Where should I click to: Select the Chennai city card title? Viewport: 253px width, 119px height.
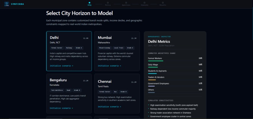click(105, 81)
